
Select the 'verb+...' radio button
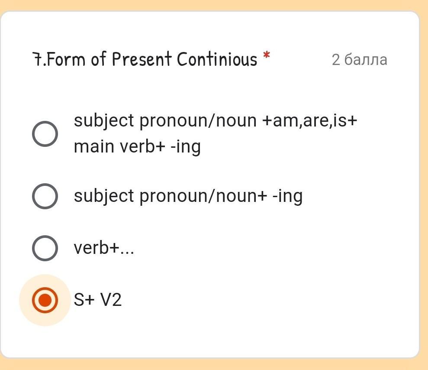click(45, 248)
